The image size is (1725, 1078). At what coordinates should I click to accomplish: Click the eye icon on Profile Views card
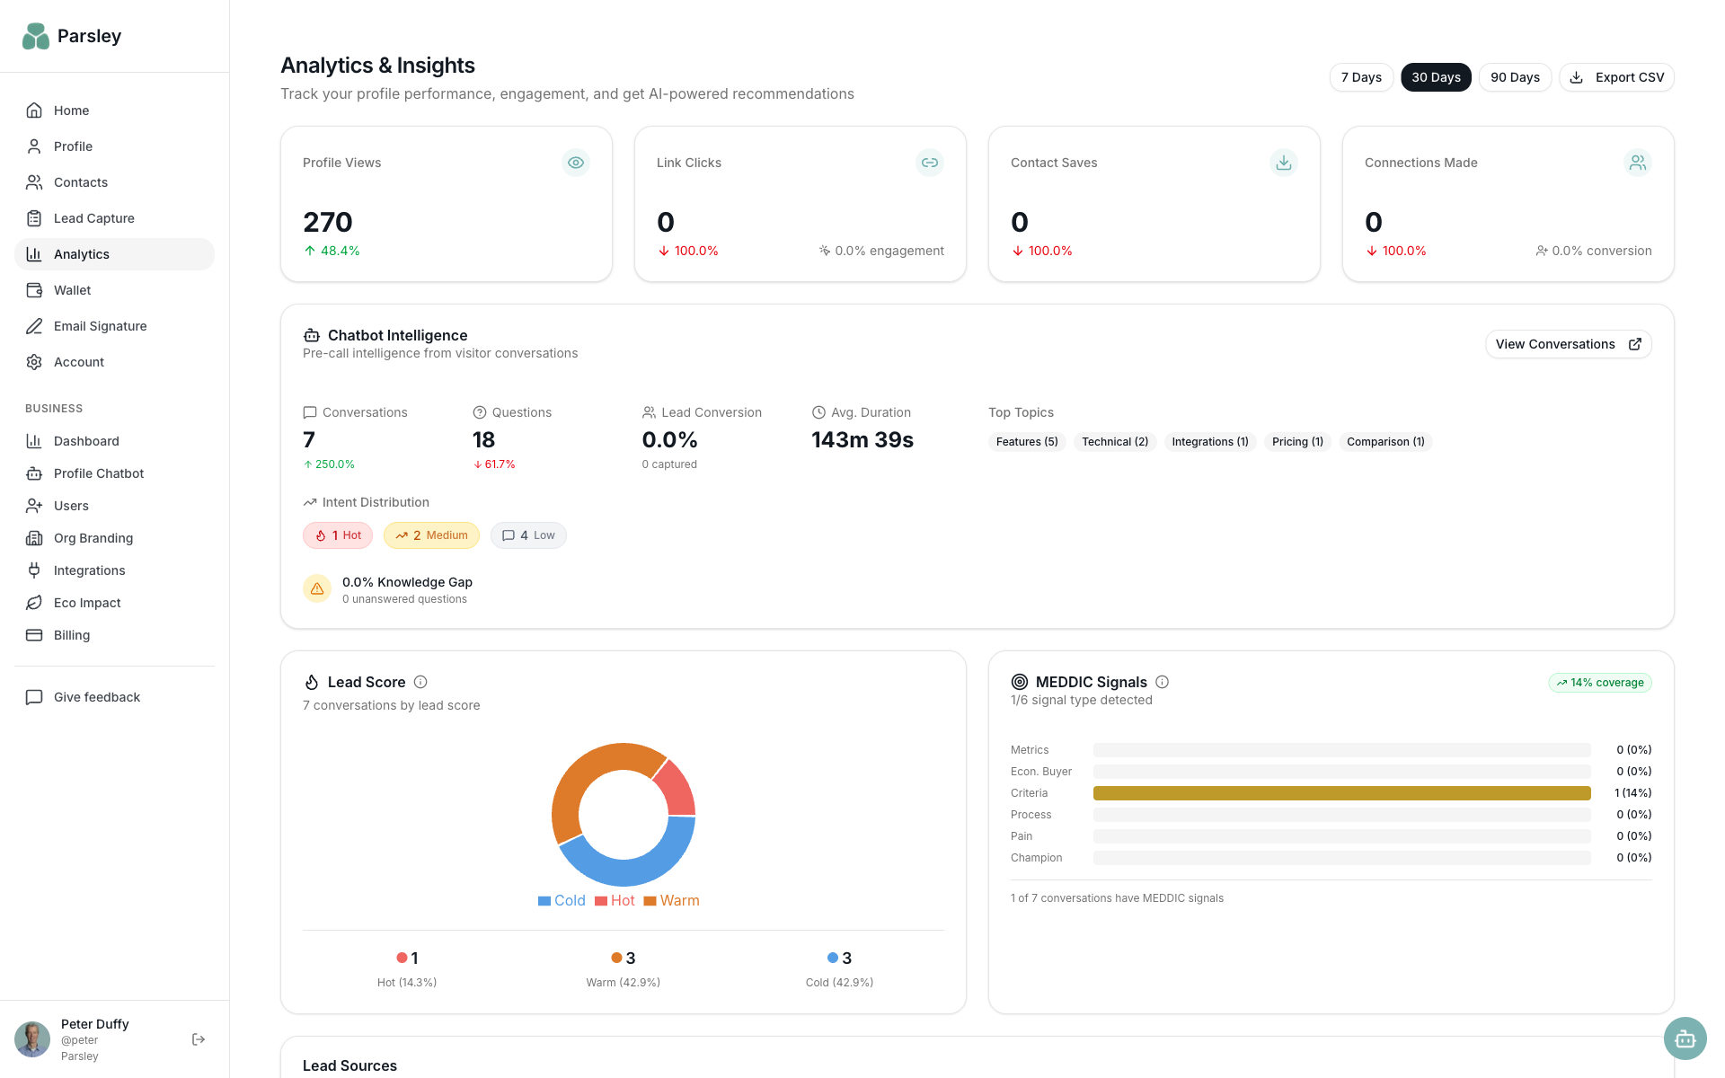(x=576, y=163)
